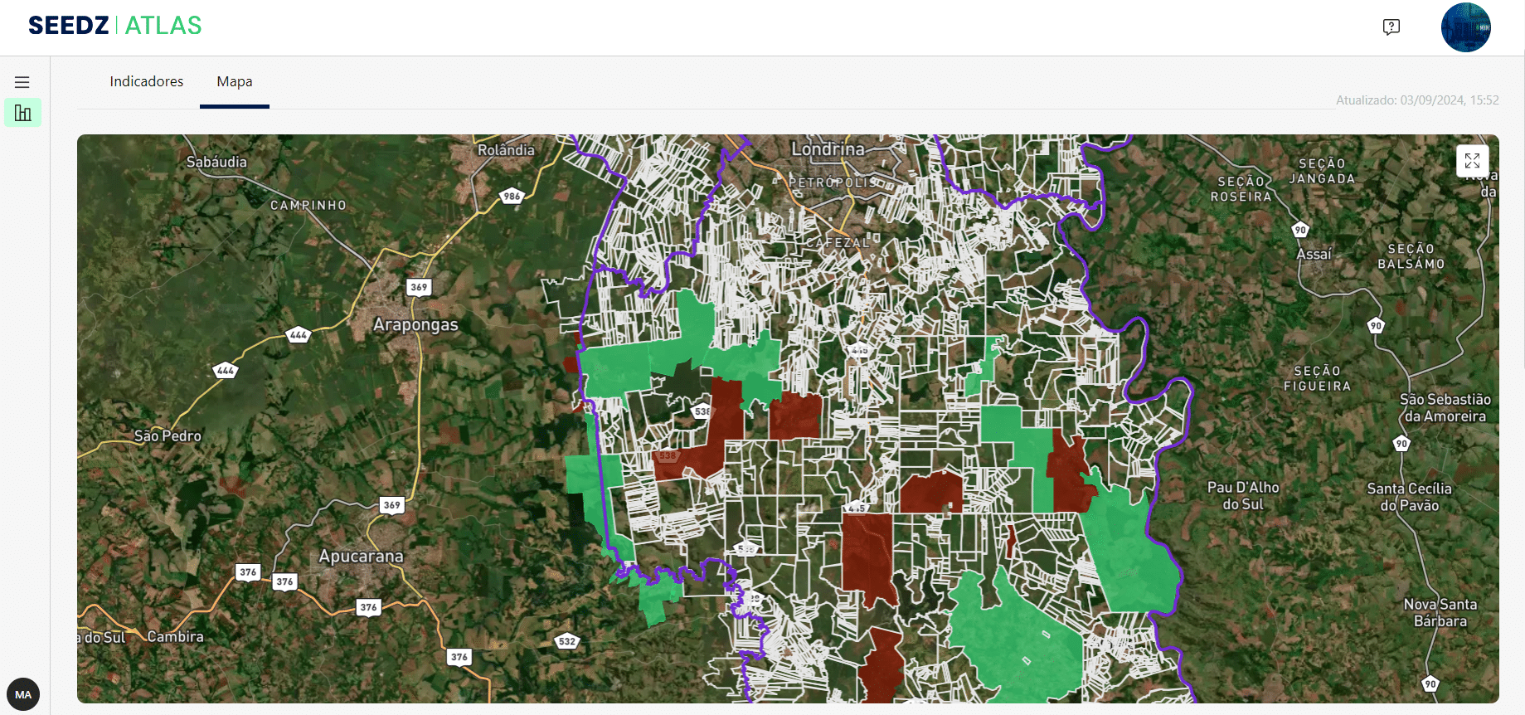Image resolution: width=1525 pixels, height=715 pixels.
Task: Click the Atualizado timestamp text
Action: click(x=1417, y=100)
